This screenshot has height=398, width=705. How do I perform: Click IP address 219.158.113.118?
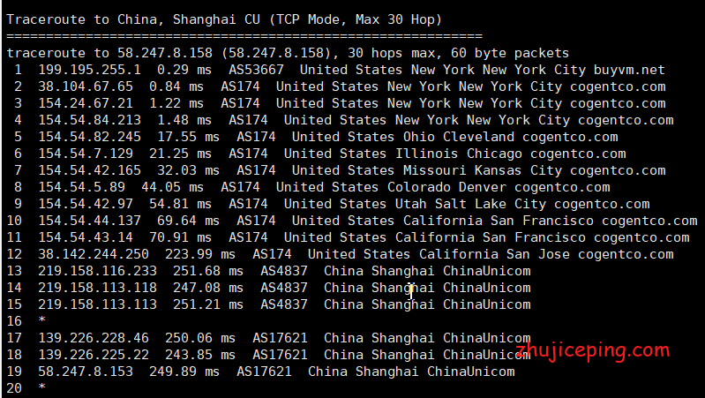pos(98,288)
